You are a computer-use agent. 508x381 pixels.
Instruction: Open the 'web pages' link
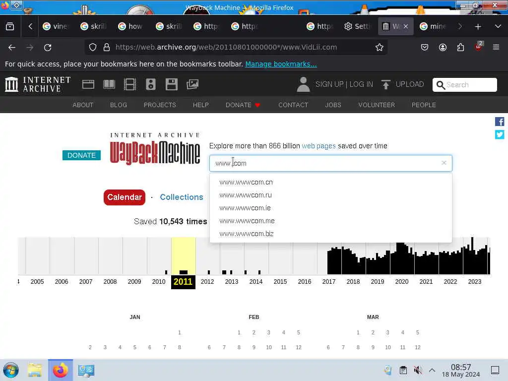tap(318, 146)
